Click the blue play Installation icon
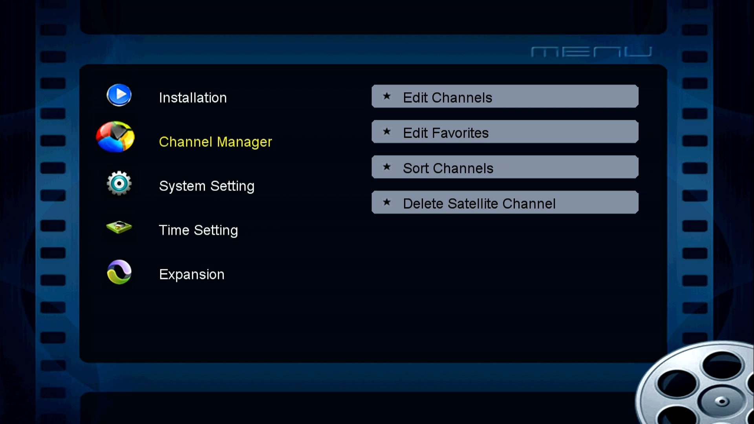Viewport: 754px width, 424px height. tap(119, 95)
